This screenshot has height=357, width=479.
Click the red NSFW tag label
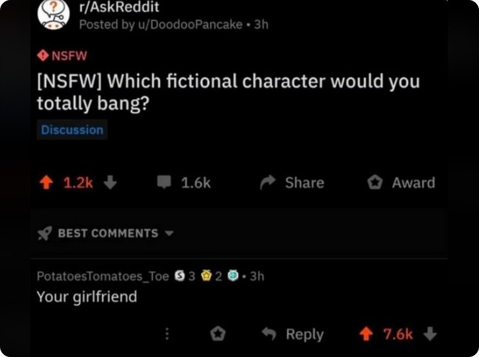pos(62,56)
